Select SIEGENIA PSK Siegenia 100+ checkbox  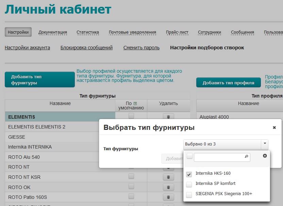pos(189,194)
